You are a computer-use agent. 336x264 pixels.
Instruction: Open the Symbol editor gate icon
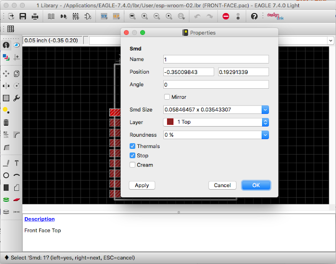[x=88, y=16]
